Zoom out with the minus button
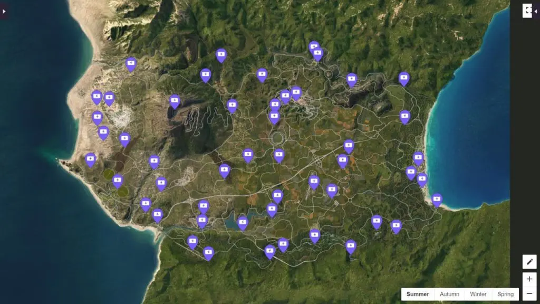The width and height of the screenshot is (540, 304). pos(529,293)
